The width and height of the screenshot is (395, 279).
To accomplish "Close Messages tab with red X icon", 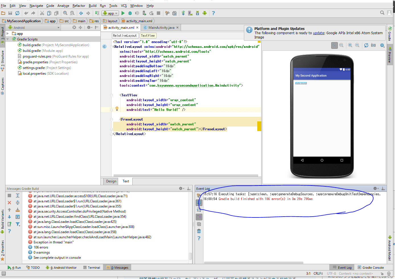I will pyautogui.click(x=9, y=203).
